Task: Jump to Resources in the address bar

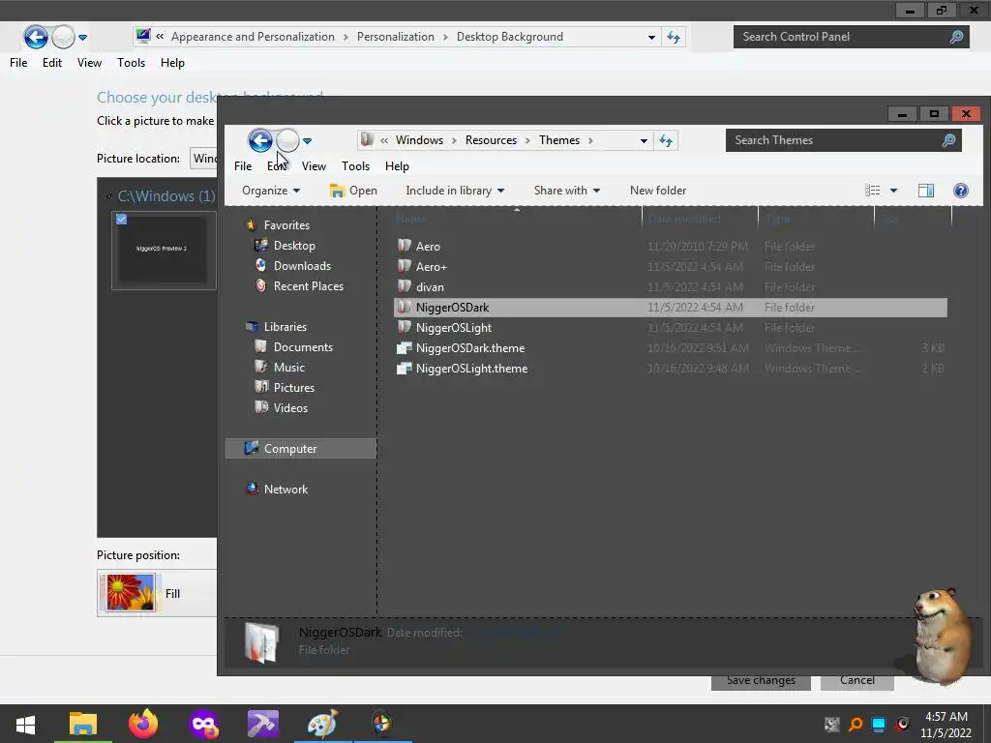Action: coord(491,140)
